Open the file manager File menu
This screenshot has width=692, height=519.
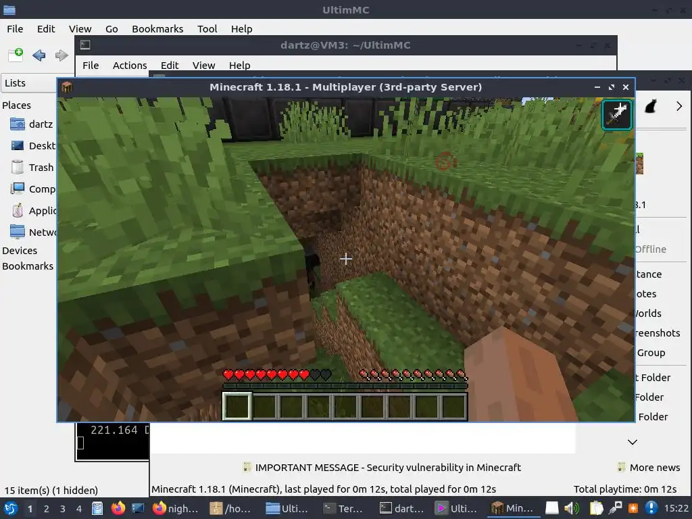click(15, 28)
